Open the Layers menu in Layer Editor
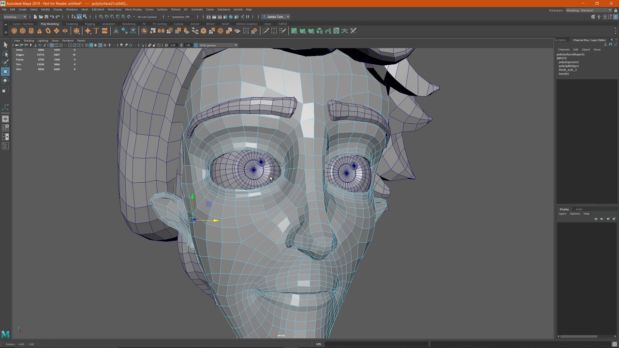619x348 pixels. 562,214
